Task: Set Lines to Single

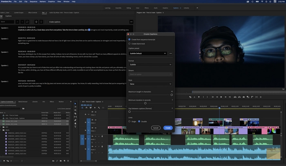Action: [130, 122]
